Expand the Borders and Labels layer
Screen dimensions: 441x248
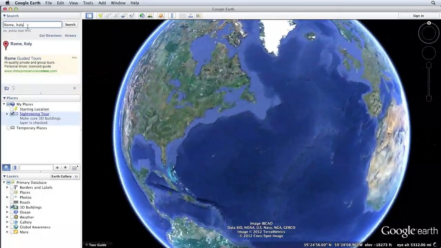7,188
